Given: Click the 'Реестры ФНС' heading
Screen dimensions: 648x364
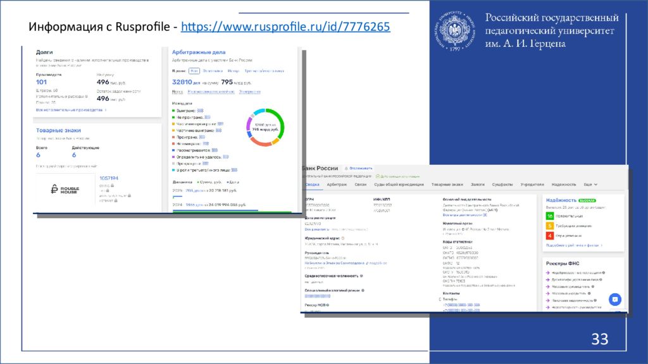Looking at the screenshot, I should [x=563, y=264].
